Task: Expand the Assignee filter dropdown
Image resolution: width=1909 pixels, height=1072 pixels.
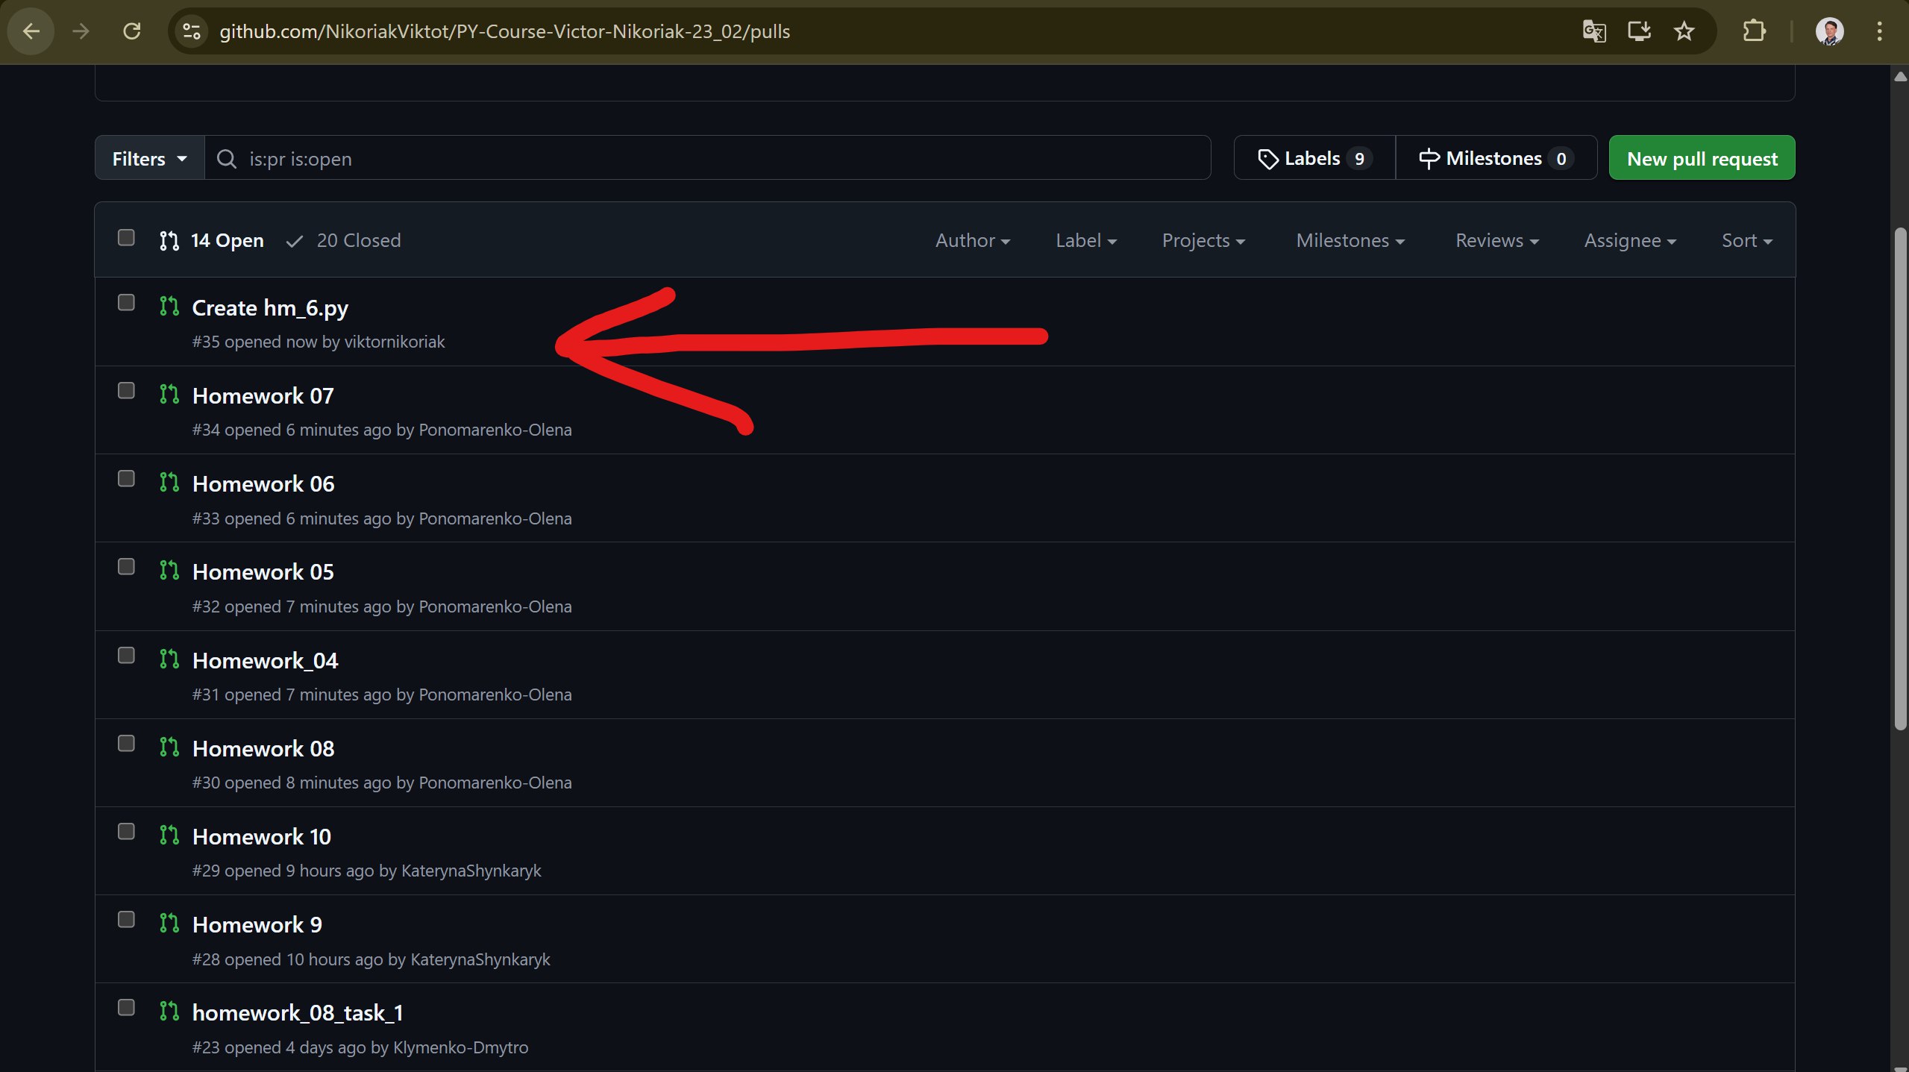Action: (x=1630, y=240)
